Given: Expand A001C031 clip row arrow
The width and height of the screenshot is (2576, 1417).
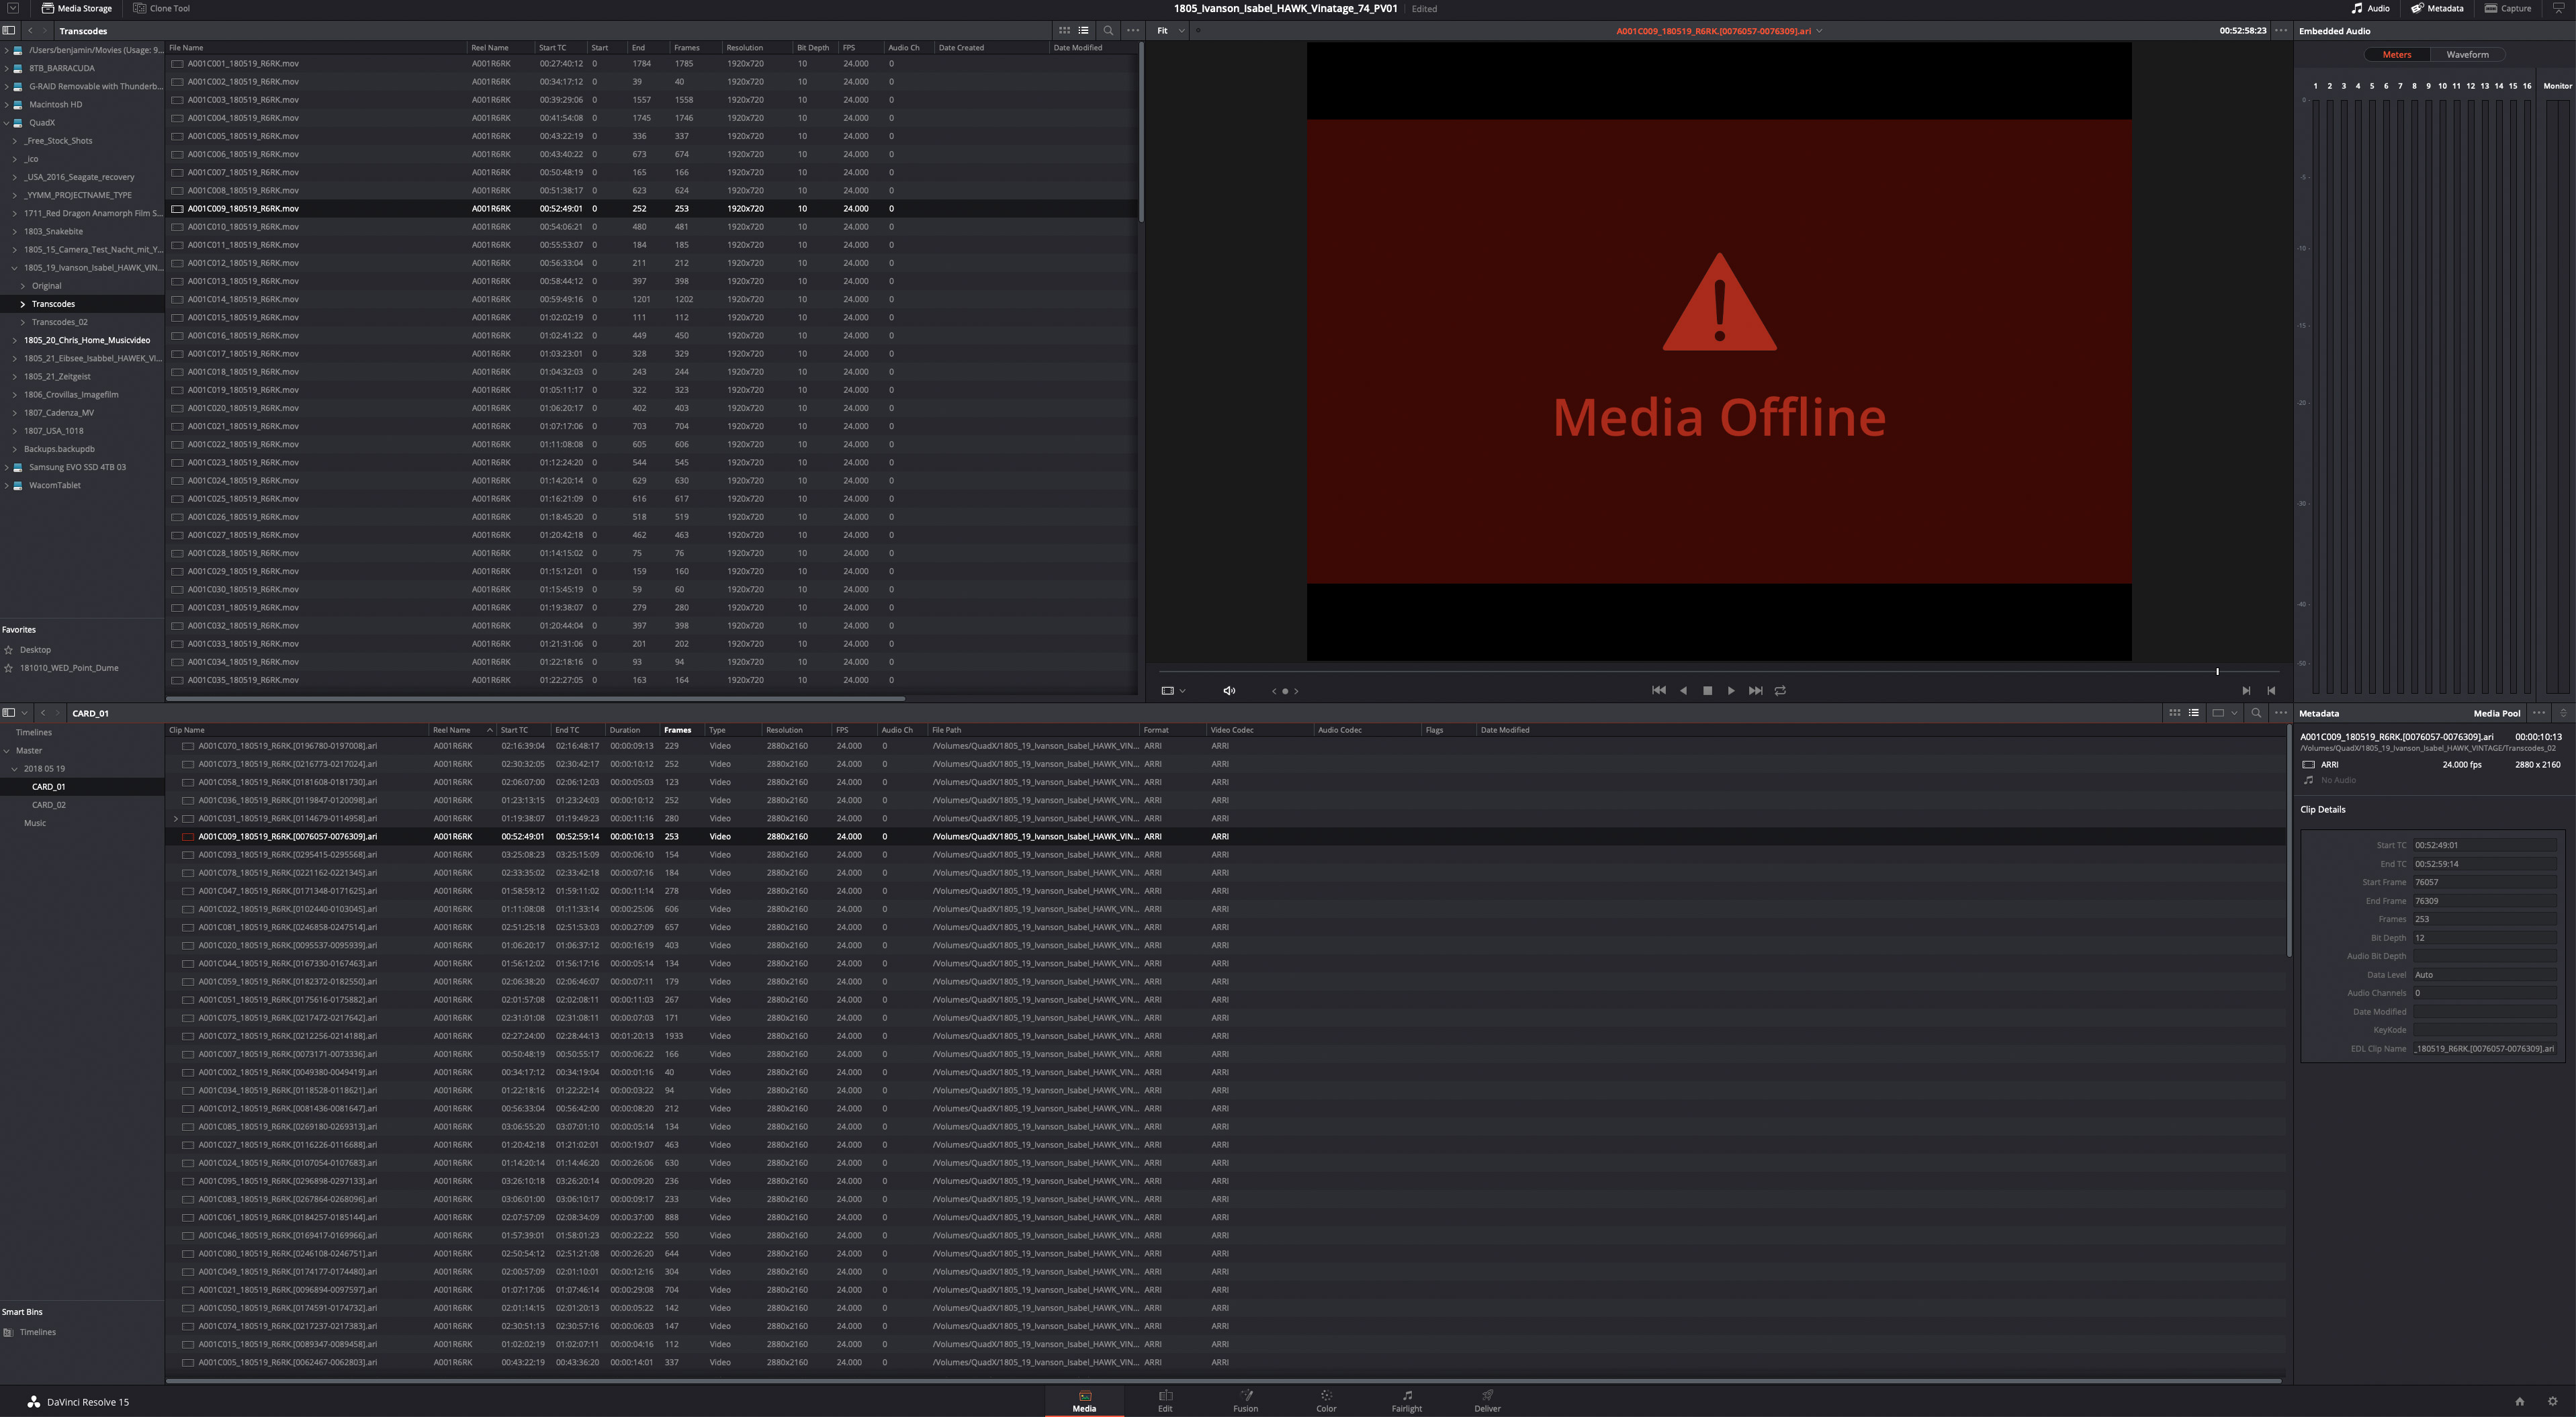Looking at the screenshot, I should point(176,819).
